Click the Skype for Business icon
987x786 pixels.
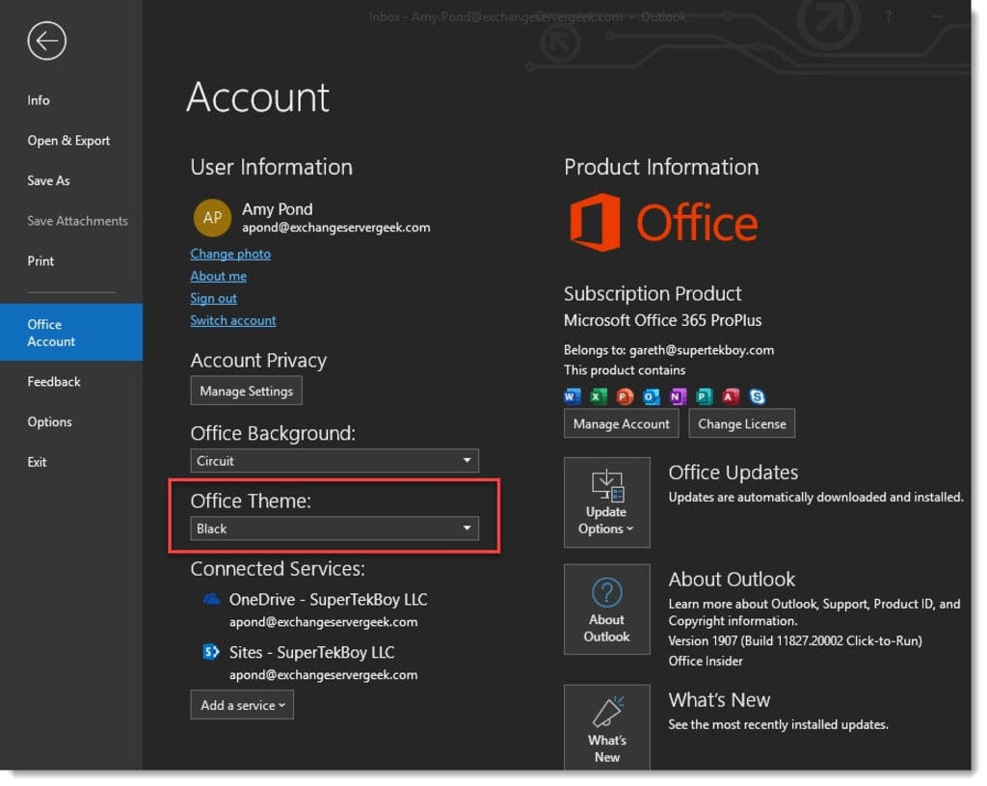pyautogui.click(x=758, y=396)
